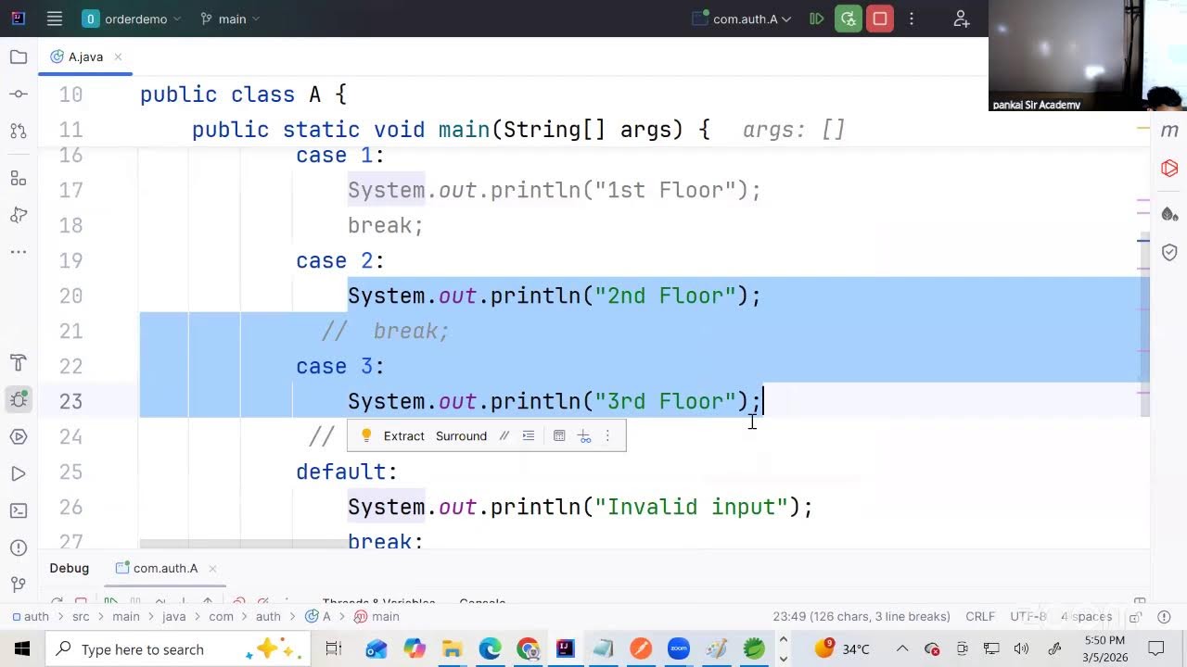Change the UTF-8 file encoding
The height and width of the screenshot is (667, 1187).
tap(1028, 616)
